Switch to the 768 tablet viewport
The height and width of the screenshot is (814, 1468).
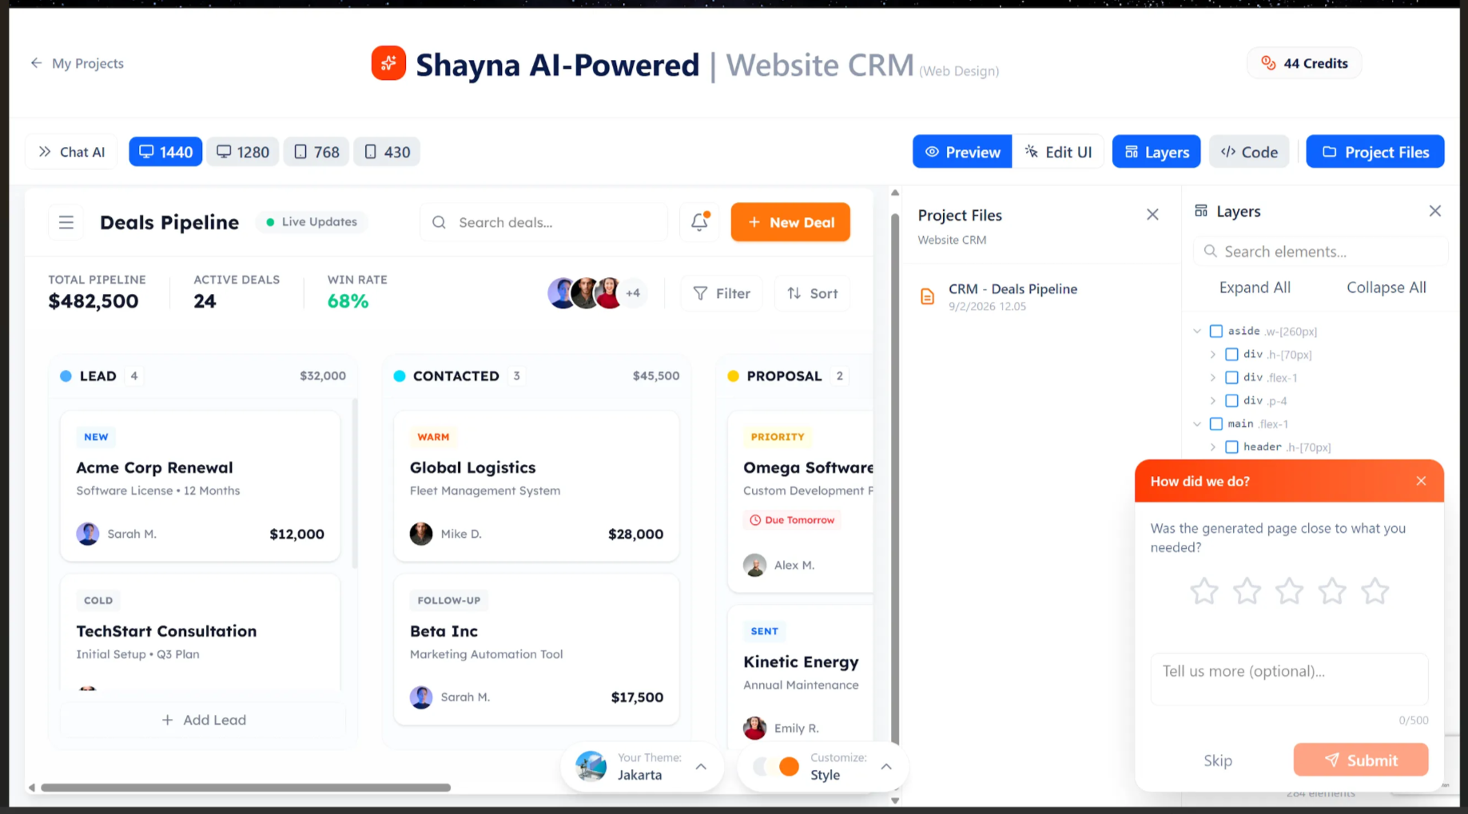[316, 151]
